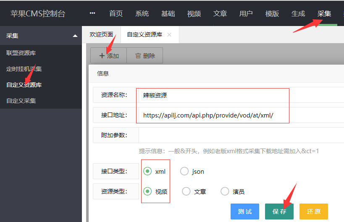The height and width of the screenshot is (222, 344).
Task: Open the 系统 top menu
Action: pos(142,13)
